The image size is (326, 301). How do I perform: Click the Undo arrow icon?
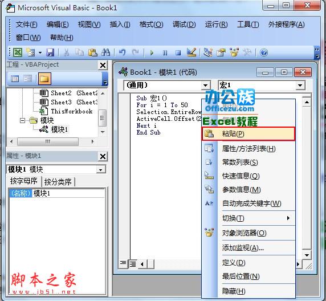pos(122,52)
